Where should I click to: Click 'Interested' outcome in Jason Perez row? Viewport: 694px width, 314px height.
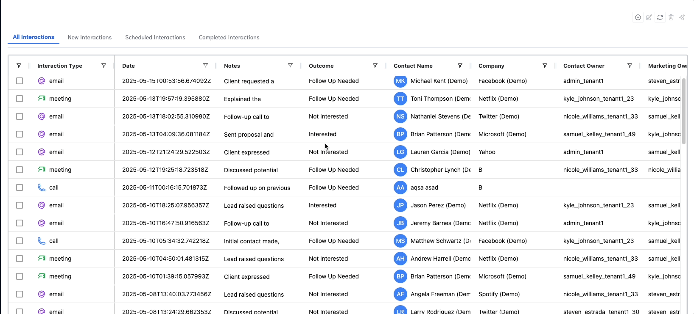click(x=322, y=205)
